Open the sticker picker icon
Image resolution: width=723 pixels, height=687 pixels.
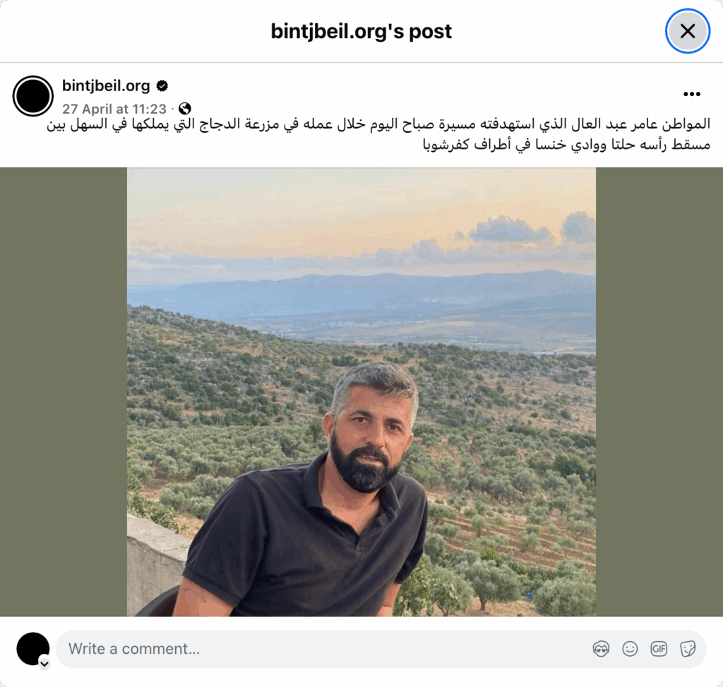(688, 649)
